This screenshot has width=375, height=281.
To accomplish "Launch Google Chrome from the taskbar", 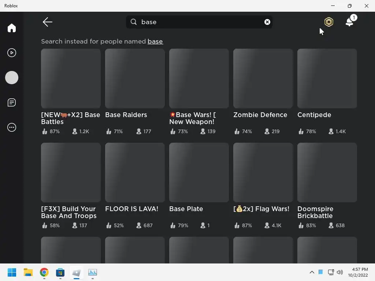I will [44, 272].
